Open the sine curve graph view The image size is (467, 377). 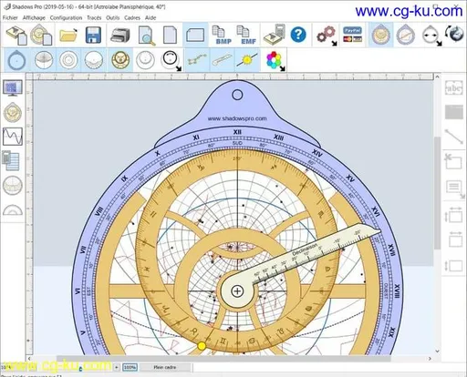pyautogui.click(x=13, y=137)
